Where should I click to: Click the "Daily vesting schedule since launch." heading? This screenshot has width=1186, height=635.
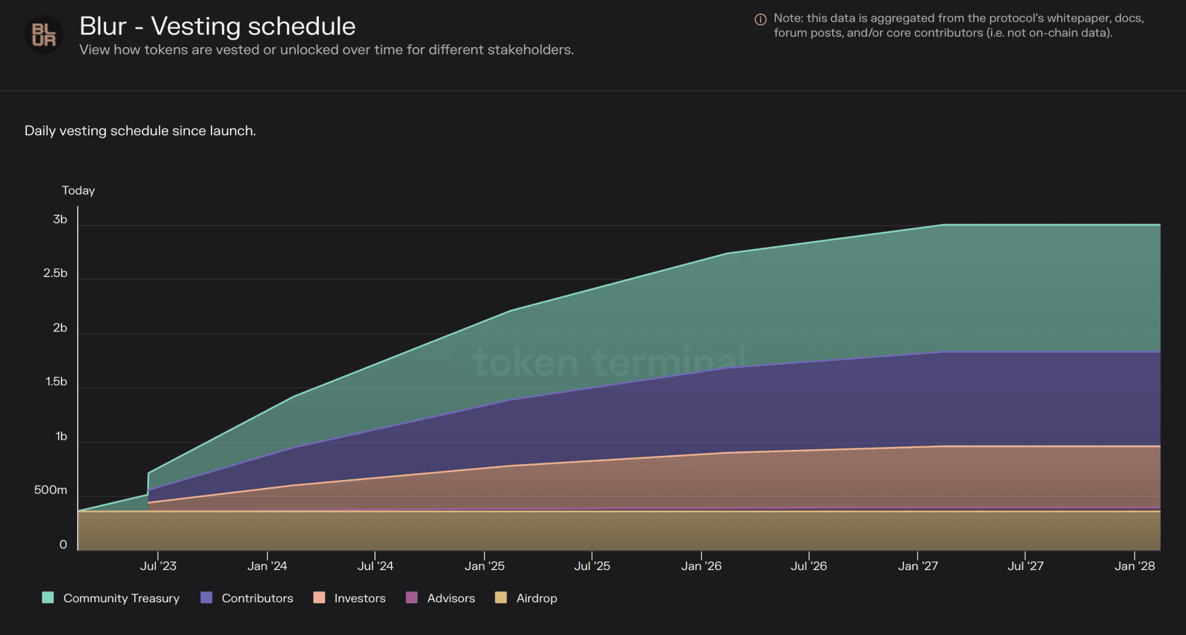pyautogui.click(x=140, y=131)
